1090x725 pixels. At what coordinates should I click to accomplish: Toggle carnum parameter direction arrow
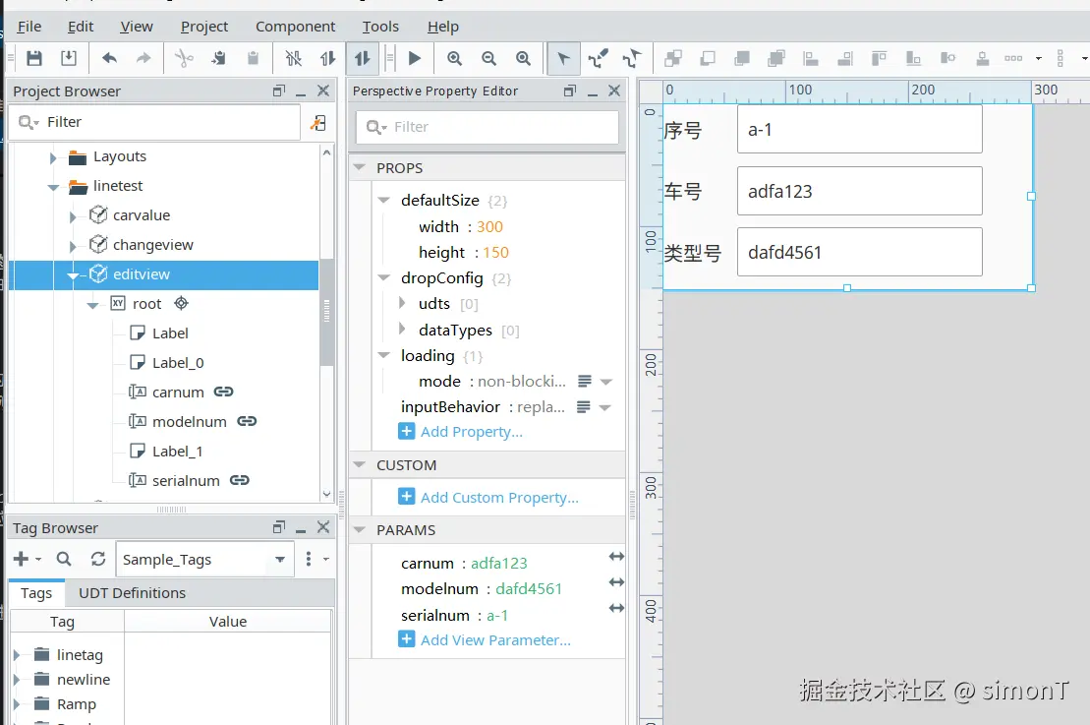616,556
